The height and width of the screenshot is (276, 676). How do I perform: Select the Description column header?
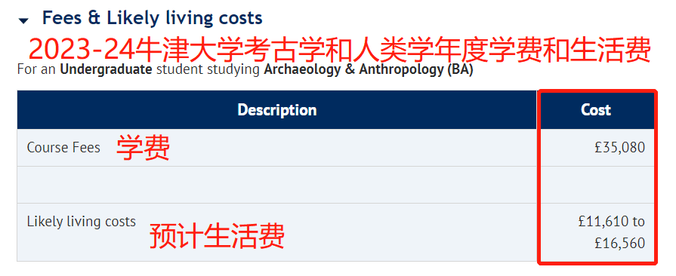(x=276, y=110)
